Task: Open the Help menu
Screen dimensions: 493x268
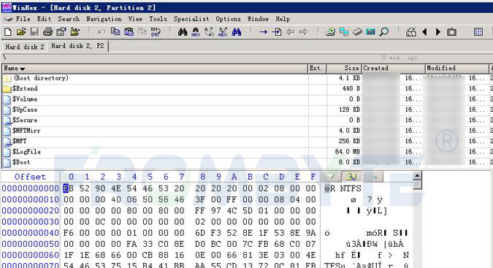Action: tap(283, 19)
